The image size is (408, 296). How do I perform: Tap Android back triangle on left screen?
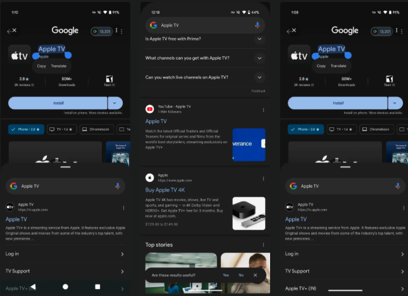(33, 286)
